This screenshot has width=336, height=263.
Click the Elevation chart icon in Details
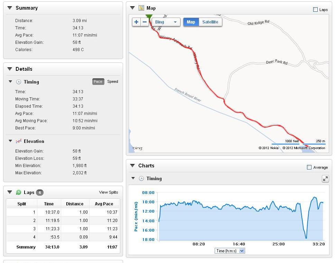pyautogui.click(x=19, y=141)
